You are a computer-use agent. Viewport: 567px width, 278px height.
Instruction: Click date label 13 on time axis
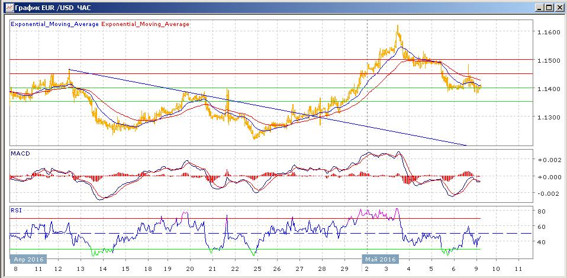(x=81, y=269)
